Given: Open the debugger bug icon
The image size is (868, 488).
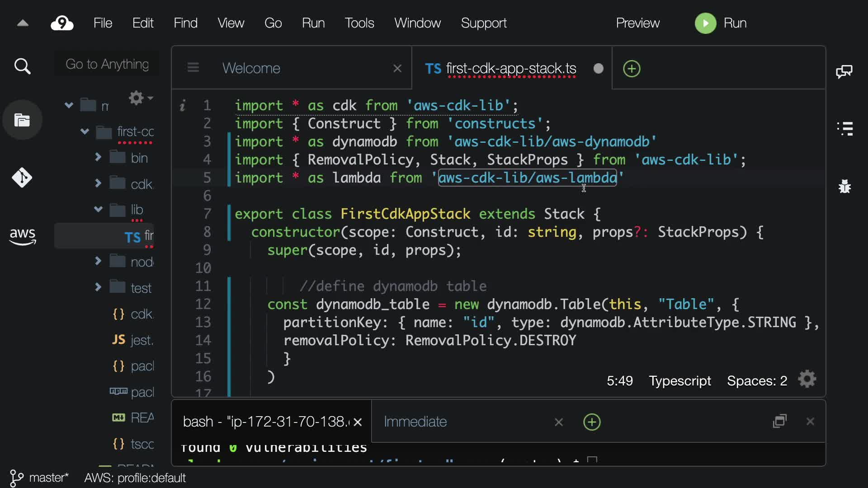Looking at the screenshot, I should click(x=844, y=186).
